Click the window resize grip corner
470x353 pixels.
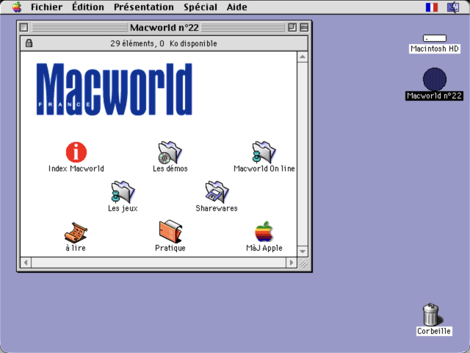coord(303,263)
